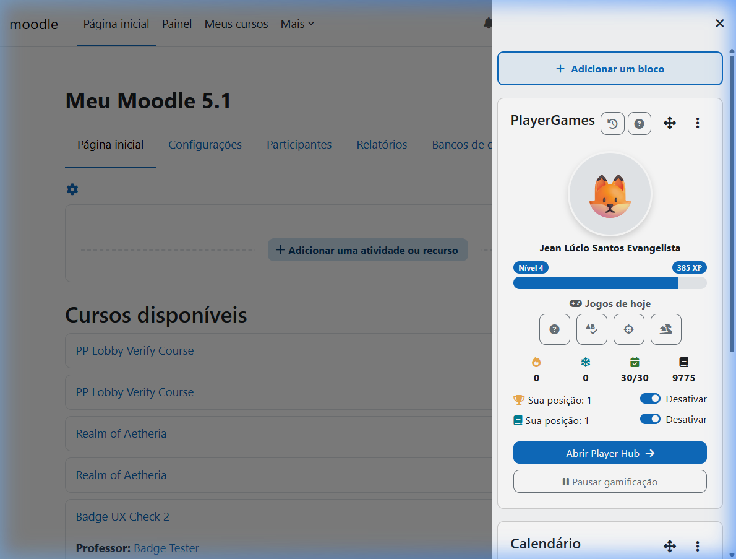Image resolution: width=736 pixels, height=559 pixels.
Task: Click the PlayerGames move block icon
Action: (669, 123)
